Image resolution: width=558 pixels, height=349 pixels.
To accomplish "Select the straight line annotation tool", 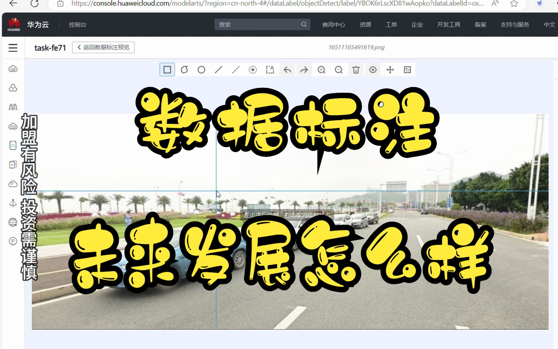I will pyautogui.click(x=218, y=70).
